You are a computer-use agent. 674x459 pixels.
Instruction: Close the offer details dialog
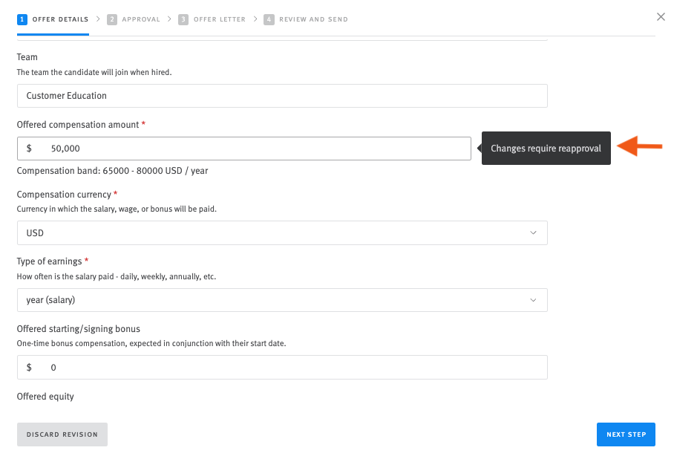[x=661, y=16]
